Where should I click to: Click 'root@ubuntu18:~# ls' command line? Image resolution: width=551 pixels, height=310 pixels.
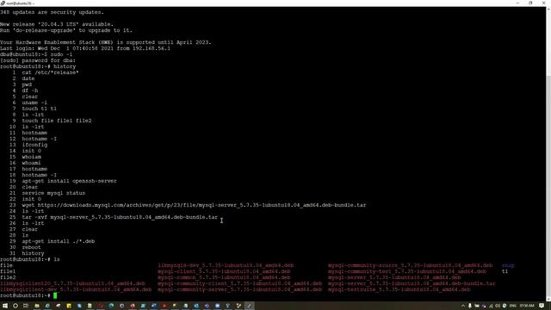(30, 259)
